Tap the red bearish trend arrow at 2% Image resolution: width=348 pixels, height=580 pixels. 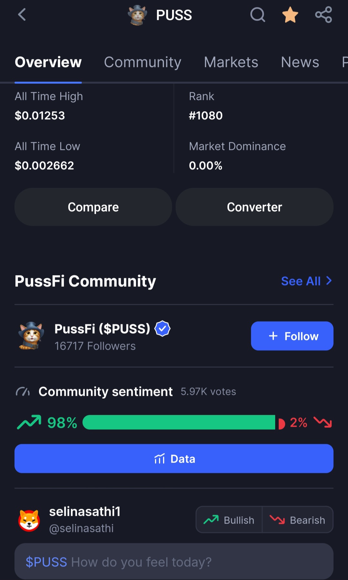(323, 422)
